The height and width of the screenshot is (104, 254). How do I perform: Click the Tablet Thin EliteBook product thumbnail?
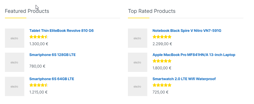[x=14, y=38]
